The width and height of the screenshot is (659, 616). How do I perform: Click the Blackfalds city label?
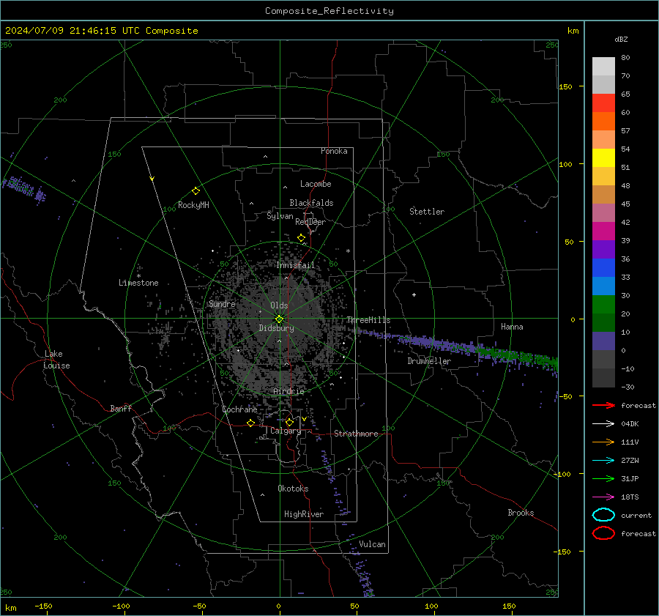(x=311, y=203)
